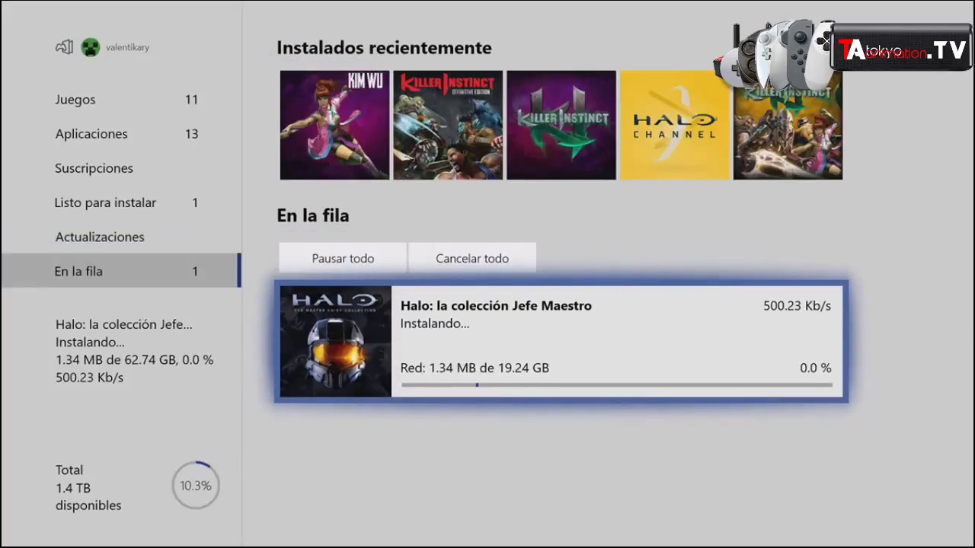
Task: Select En la fila sidebar item
Action: (x=120, y=271)
